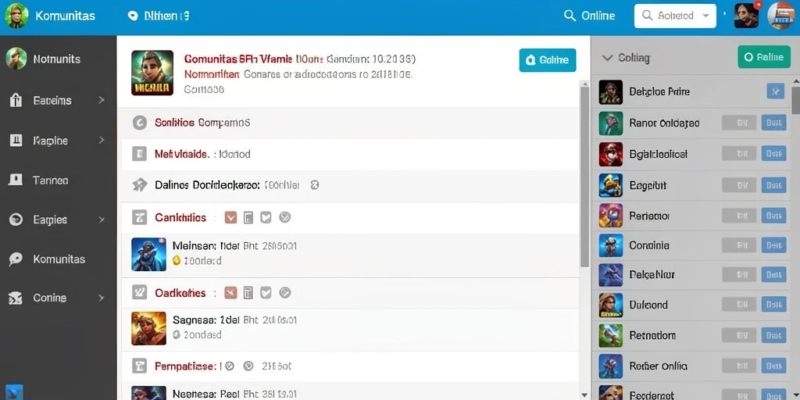Image resolution: width=800 pixels, height=400 pixels.
Task: Click the small icon after Dalines row text
Action: [315, 184]
